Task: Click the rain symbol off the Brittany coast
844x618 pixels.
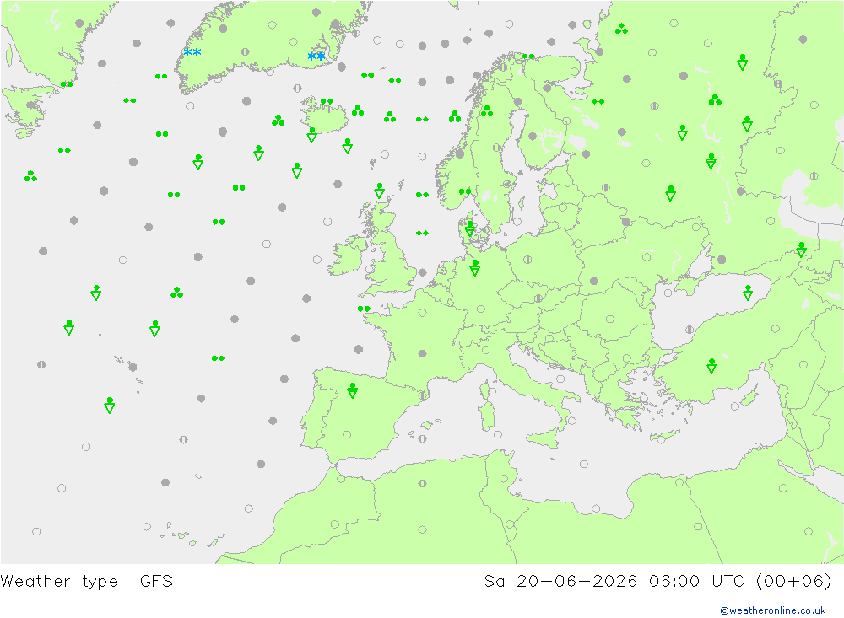Action: (x=364, y=309)
